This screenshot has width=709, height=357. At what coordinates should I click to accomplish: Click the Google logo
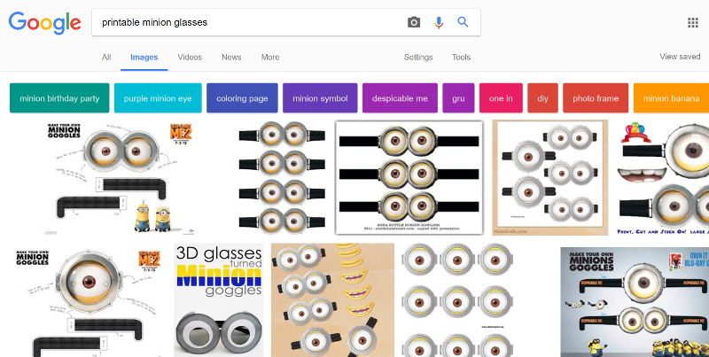point(45,23)
